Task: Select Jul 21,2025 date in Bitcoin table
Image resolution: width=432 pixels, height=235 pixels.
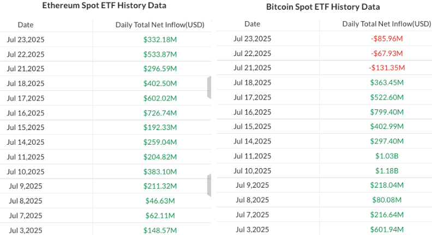Action: point(253,67)
